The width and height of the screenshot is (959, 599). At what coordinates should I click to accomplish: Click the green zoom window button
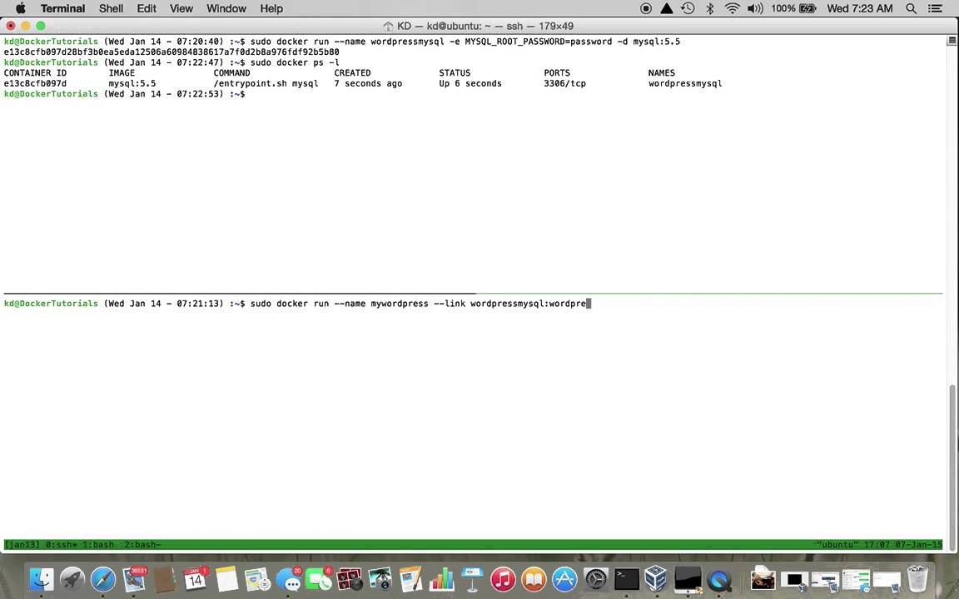click(x=40, y=26)
